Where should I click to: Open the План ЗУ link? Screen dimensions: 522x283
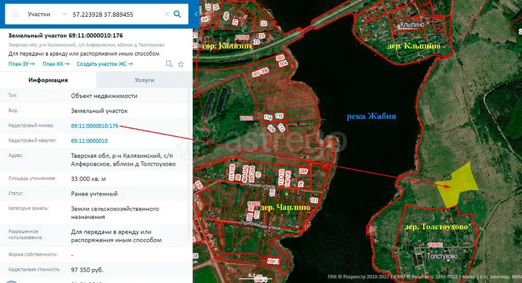click(x=21, y=64)
